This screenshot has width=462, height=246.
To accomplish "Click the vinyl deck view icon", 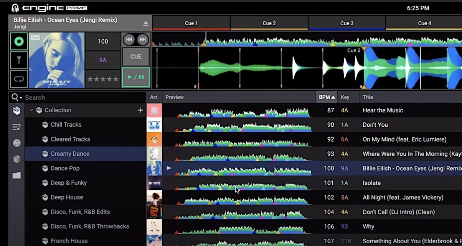I will point(18,41).
